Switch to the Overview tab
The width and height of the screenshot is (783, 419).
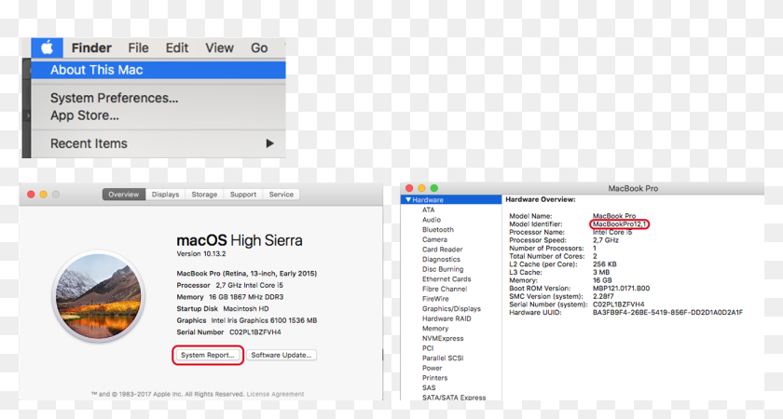(124, 195)
